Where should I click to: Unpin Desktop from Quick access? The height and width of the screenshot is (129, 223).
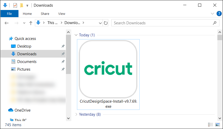63,46
